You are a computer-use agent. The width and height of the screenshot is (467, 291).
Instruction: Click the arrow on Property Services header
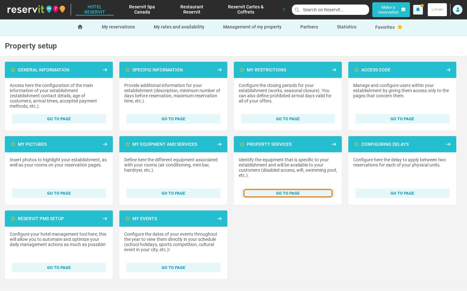point(334,144)
